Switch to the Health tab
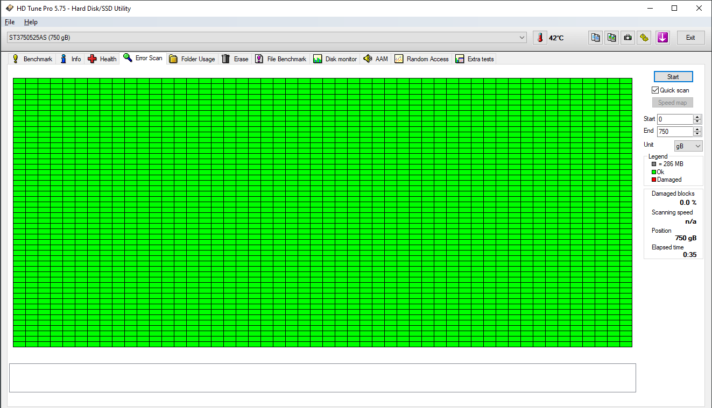This screenshot has width=712, height=408. point(102,59)
